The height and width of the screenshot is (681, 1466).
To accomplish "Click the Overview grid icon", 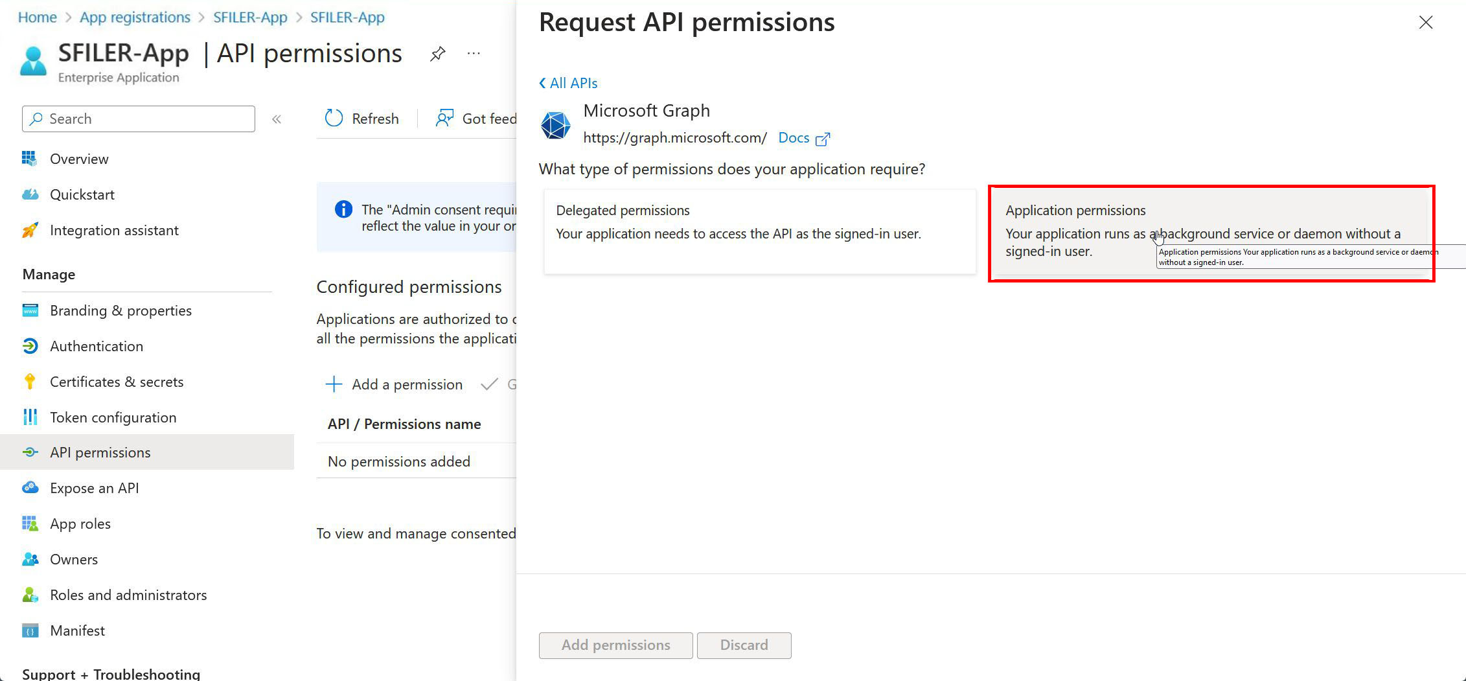I will click(x=30, y=159).
